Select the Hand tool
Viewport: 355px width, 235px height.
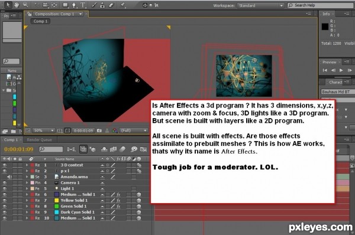(17, 5)
